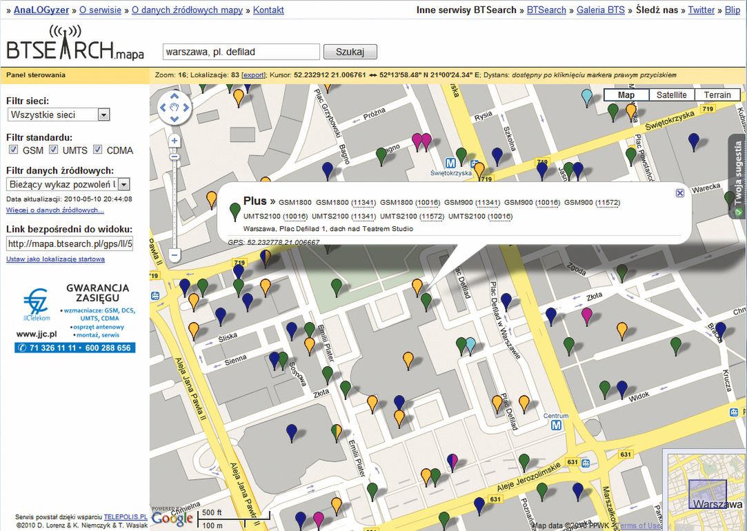Screen dimensions: 747x531
Task: Open the Wszystkie sieci network dropdown
Action: 59,114
